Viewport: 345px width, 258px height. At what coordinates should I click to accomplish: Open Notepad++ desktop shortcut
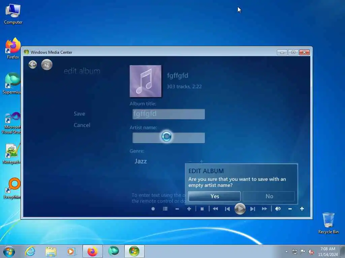click(12, 153)
